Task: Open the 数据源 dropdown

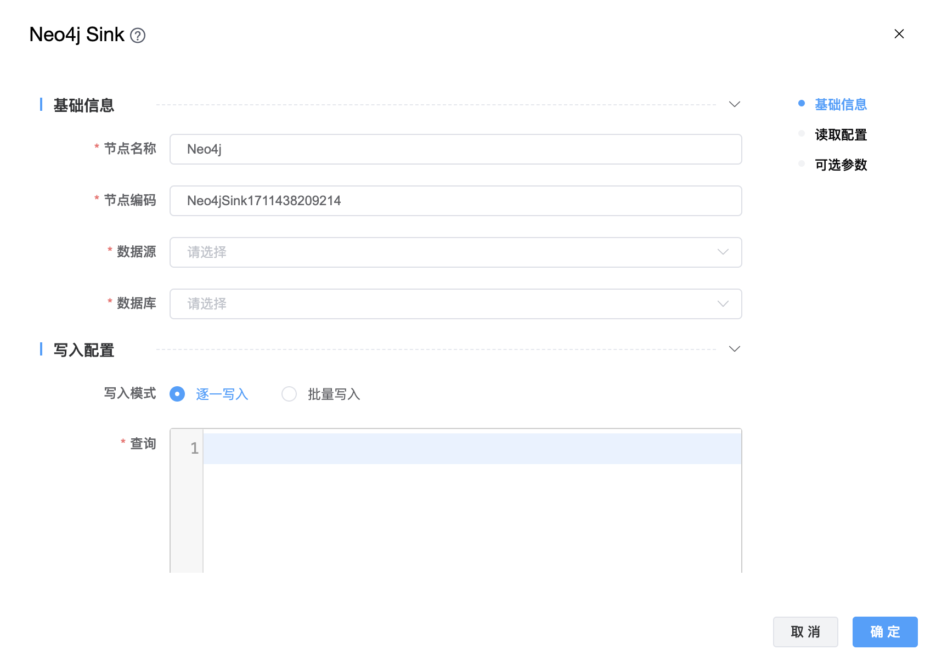Action: (455, 252)
